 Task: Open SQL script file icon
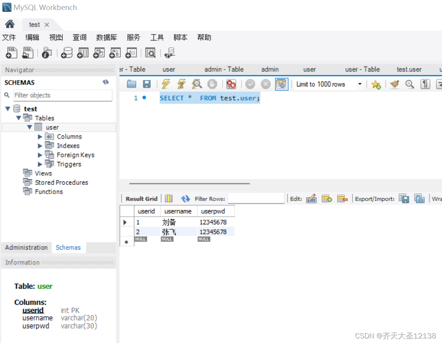coord(28,53)
